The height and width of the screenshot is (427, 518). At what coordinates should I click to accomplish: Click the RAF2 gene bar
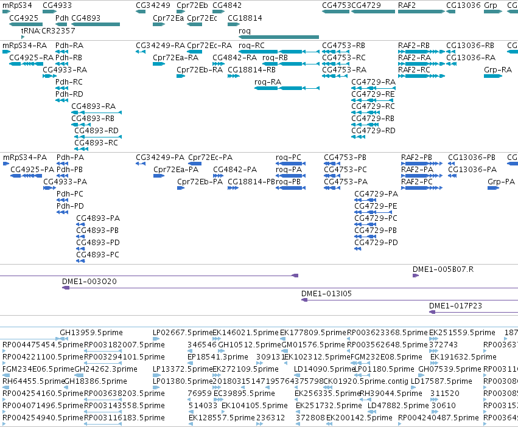[x=421, y=12]
